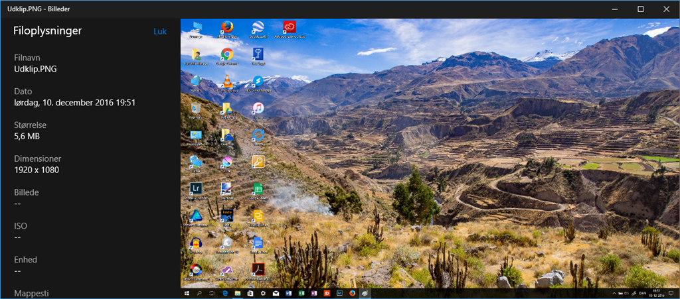Image resolution: width=680 pixels, height=299 pixels.
Task: Maximize the Billeder window
Action: point(641,9)
